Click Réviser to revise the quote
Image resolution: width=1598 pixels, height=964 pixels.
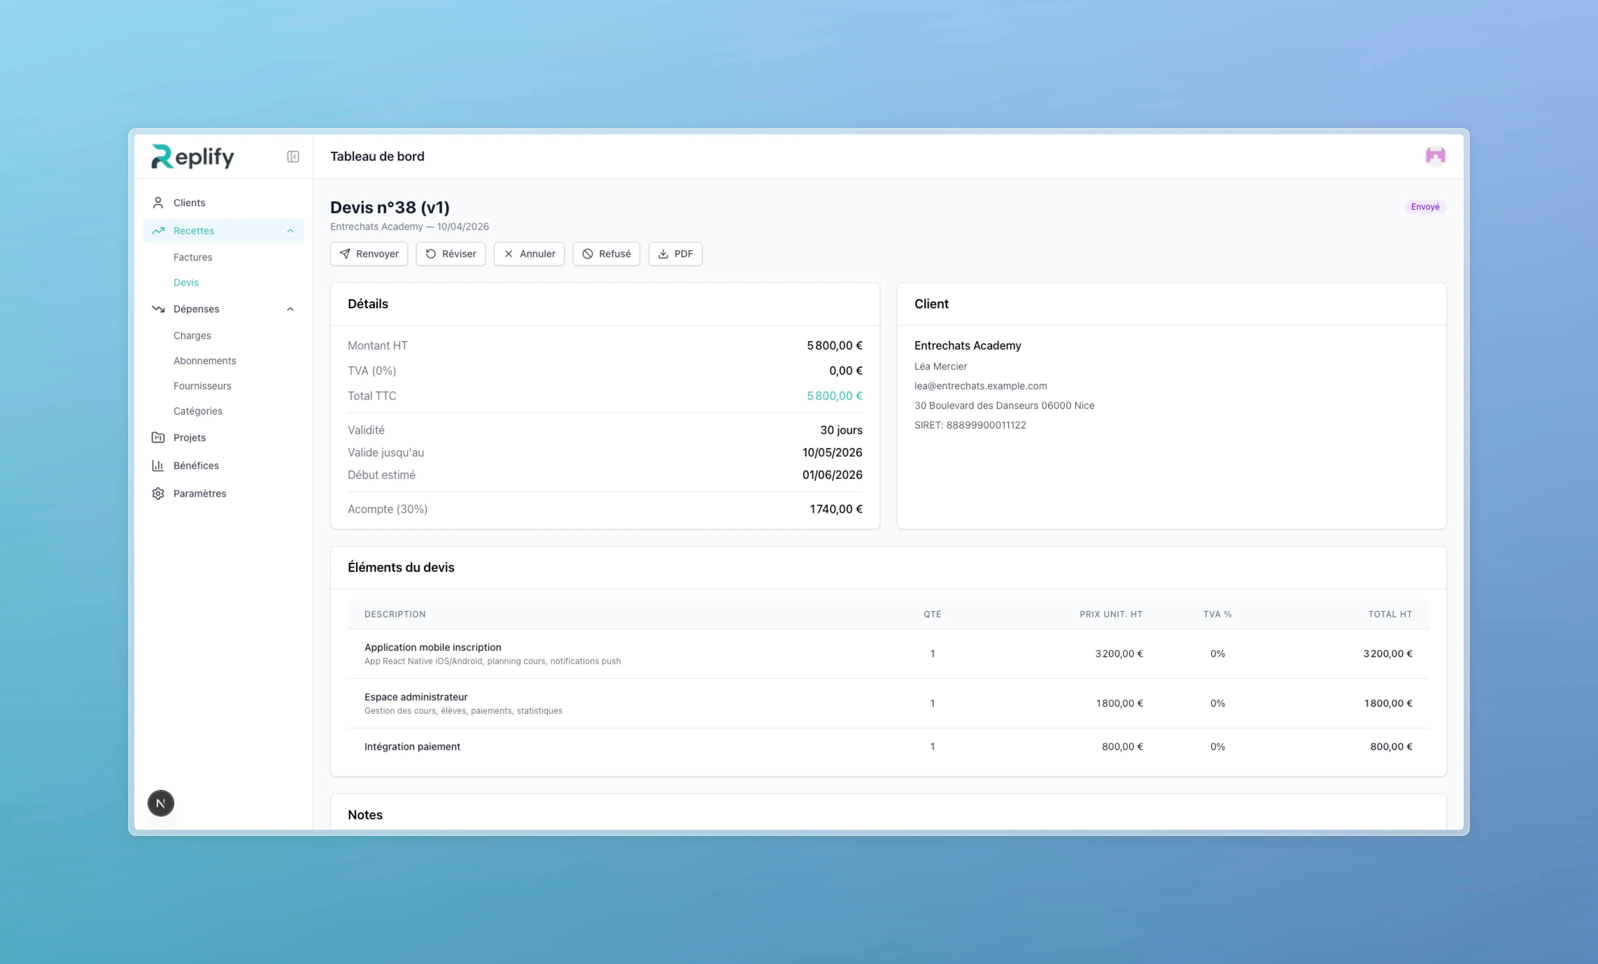451,253
